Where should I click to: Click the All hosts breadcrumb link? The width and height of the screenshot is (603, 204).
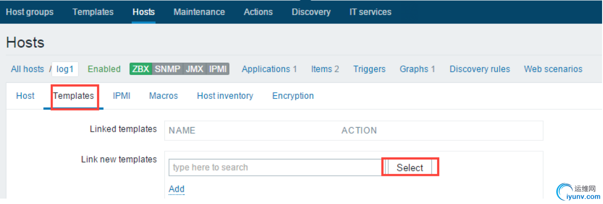pyautogui.click(x=27, y=69)
